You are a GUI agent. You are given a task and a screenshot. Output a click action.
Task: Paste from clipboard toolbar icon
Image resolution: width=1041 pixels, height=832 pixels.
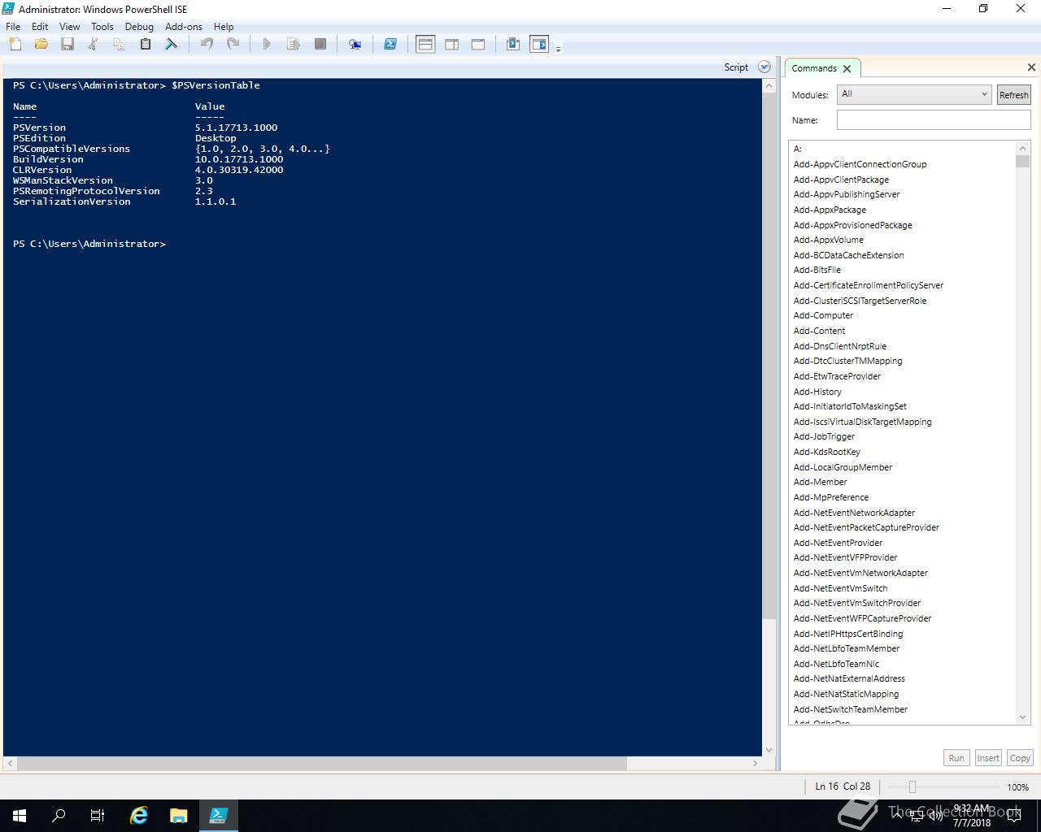tap(146, 45)
